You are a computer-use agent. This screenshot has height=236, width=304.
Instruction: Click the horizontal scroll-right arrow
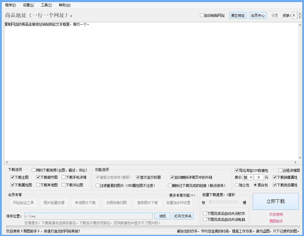[x=295, y=162]
